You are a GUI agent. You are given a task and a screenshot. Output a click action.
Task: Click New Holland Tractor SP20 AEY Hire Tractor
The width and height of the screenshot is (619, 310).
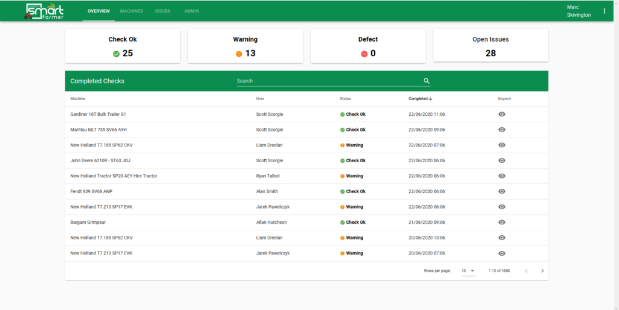pyautogui.click(x=114, y=176)
